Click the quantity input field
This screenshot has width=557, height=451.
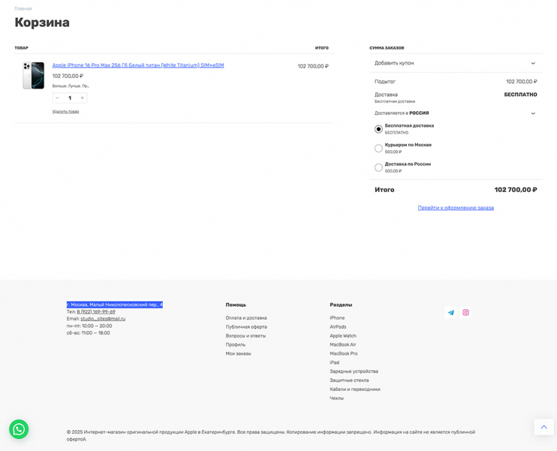pyautogui.click(x=70, y=98)
